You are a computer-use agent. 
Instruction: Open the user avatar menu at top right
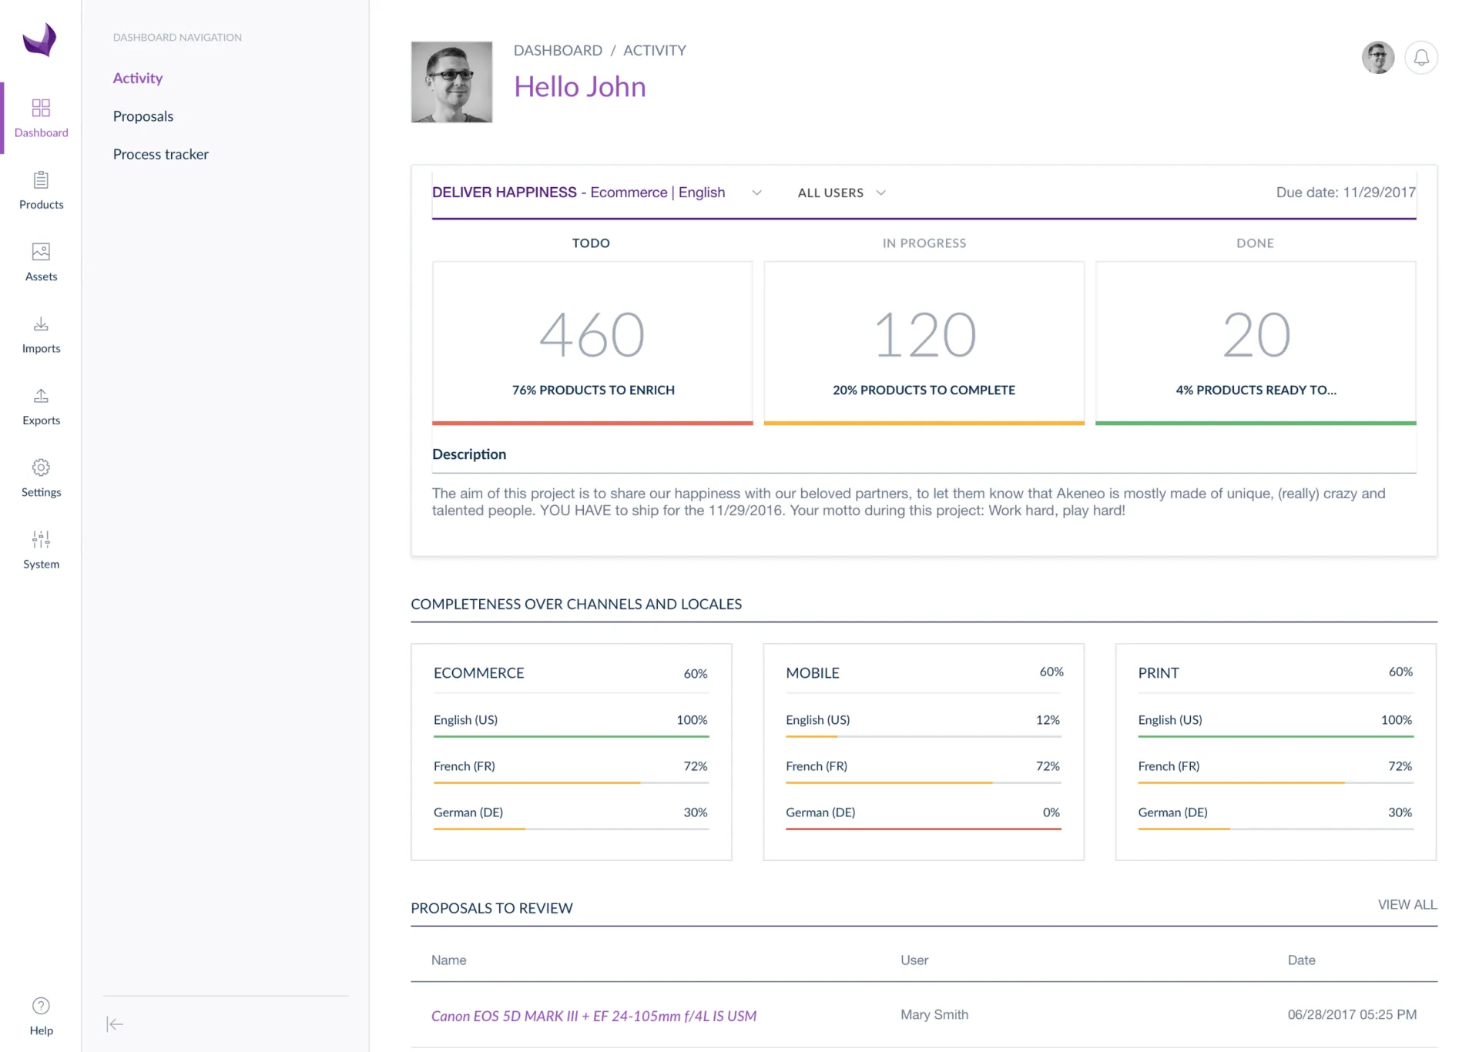(x=1378, y=58)
